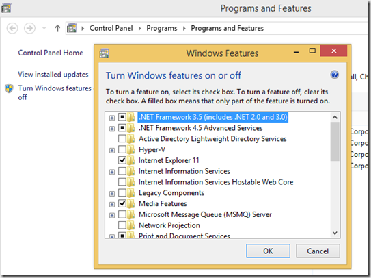
Task: Click the Programs and Features window icon
Action: coord(6,8)
